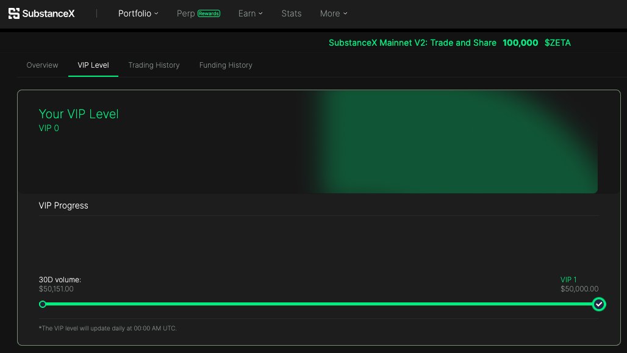Viewport: 627px width, 353px height.
Task: Select the VIP Level tab
Action: [x=93, y=65]
